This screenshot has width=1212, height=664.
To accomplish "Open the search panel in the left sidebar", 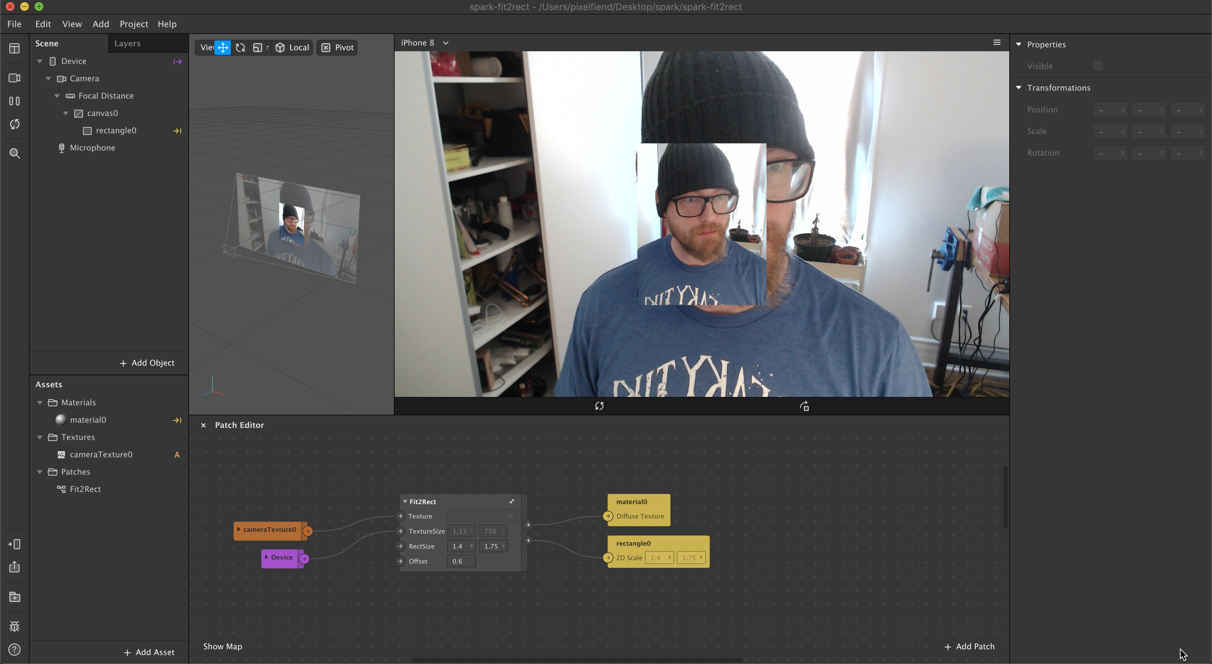I will click(x=14, y=153).
